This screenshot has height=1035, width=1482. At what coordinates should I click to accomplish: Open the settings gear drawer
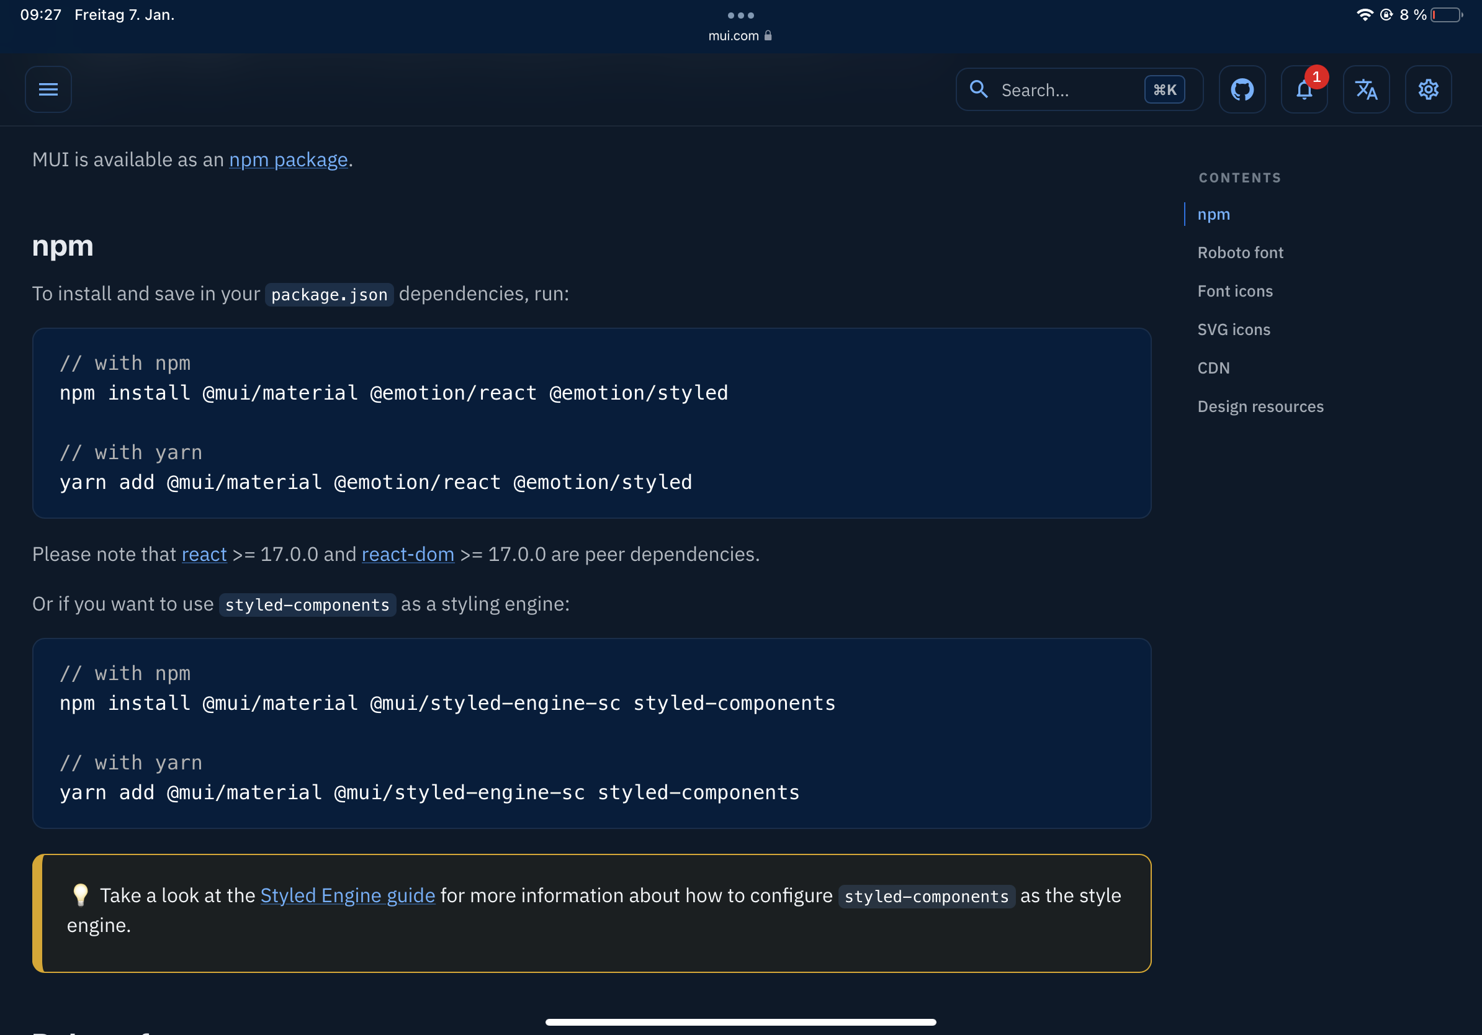pos(1428,90)
